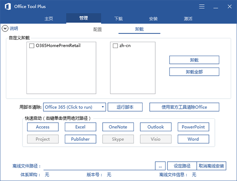Tick the zh-cn language checkbox

(115, 46)
